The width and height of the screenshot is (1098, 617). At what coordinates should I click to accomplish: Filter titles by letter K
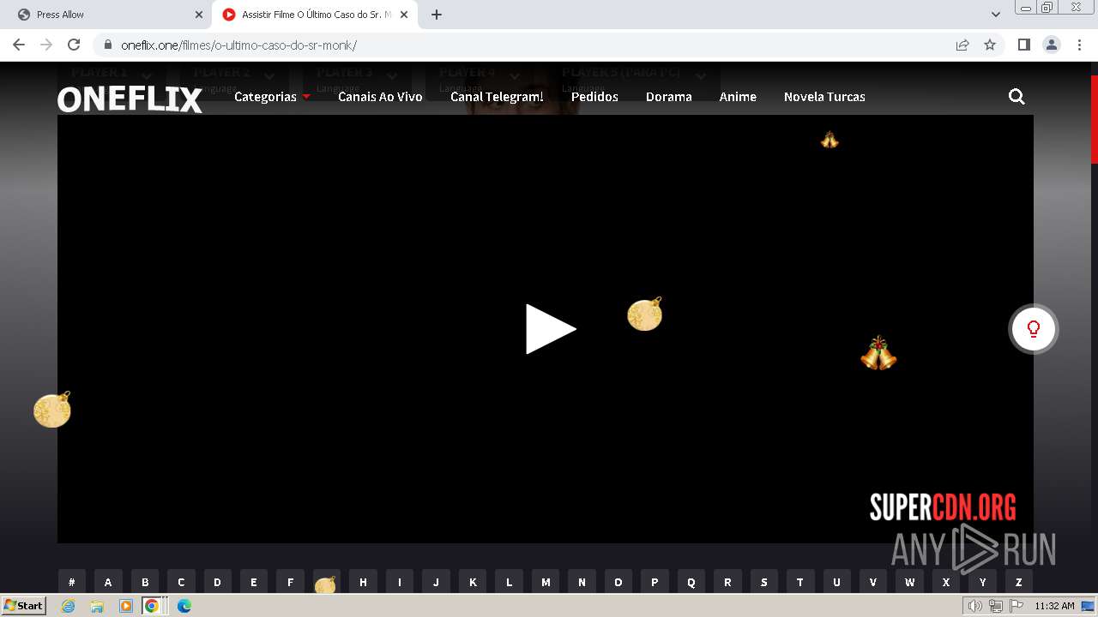pos(473,582)
